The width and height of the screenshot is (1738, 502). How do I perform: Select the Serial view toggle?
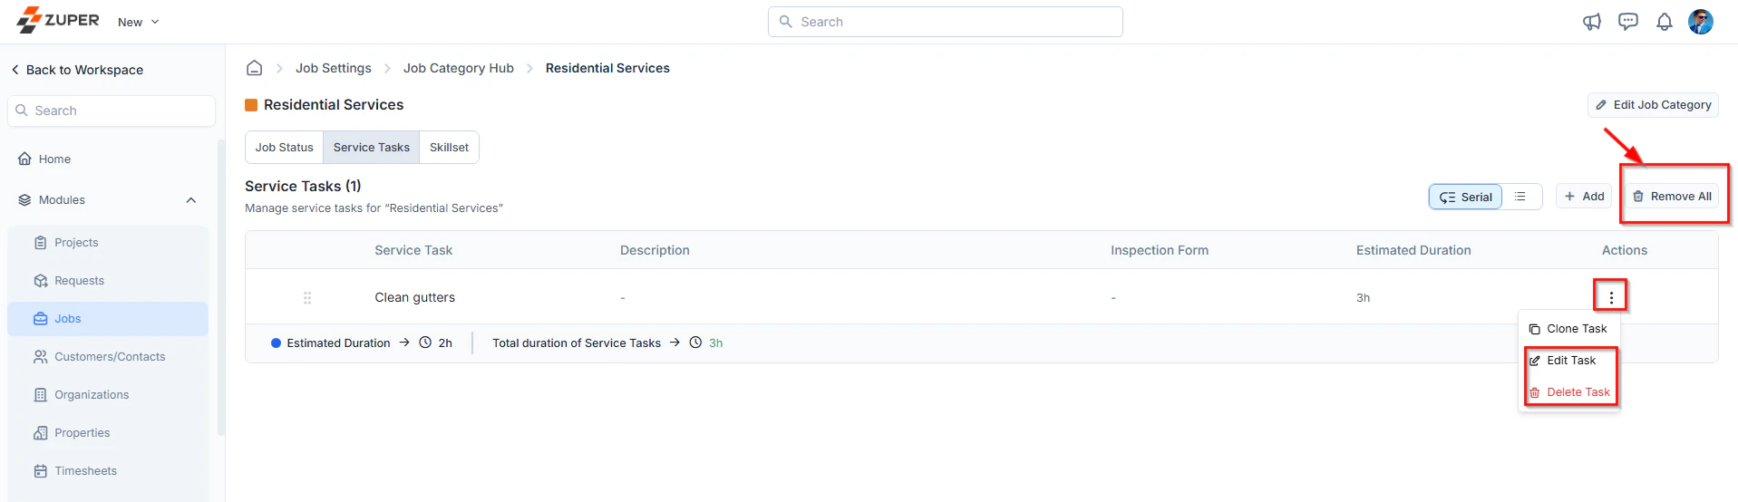[x=1465, y=197]
